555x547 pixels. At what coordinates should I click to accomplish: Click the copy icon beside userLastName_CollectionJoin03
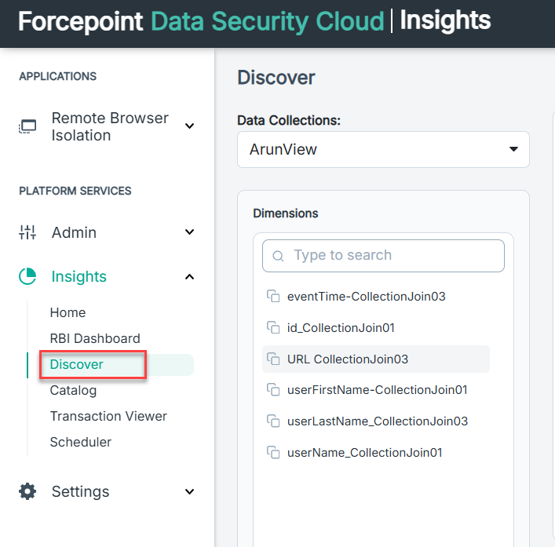point(273,421)
